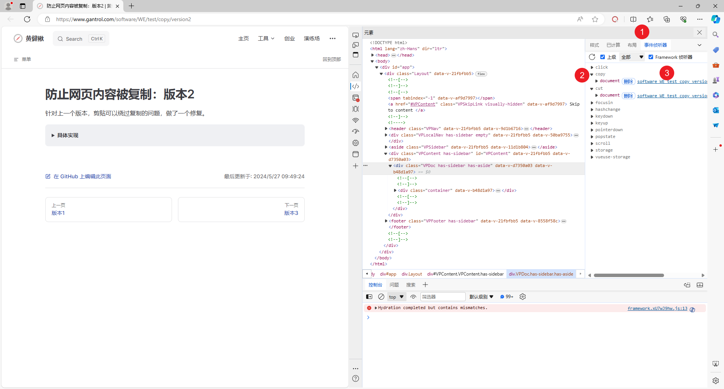Expand the click event listener

[592, 67]
